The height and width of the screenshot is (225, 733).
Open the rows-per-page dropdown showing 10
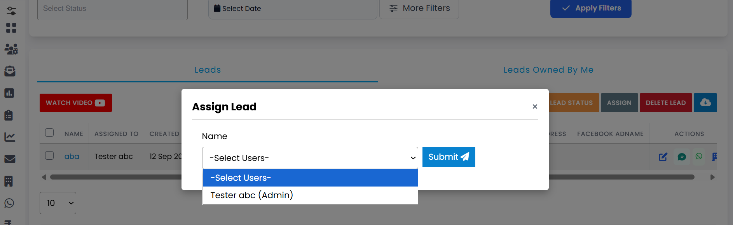click(58, 203)
